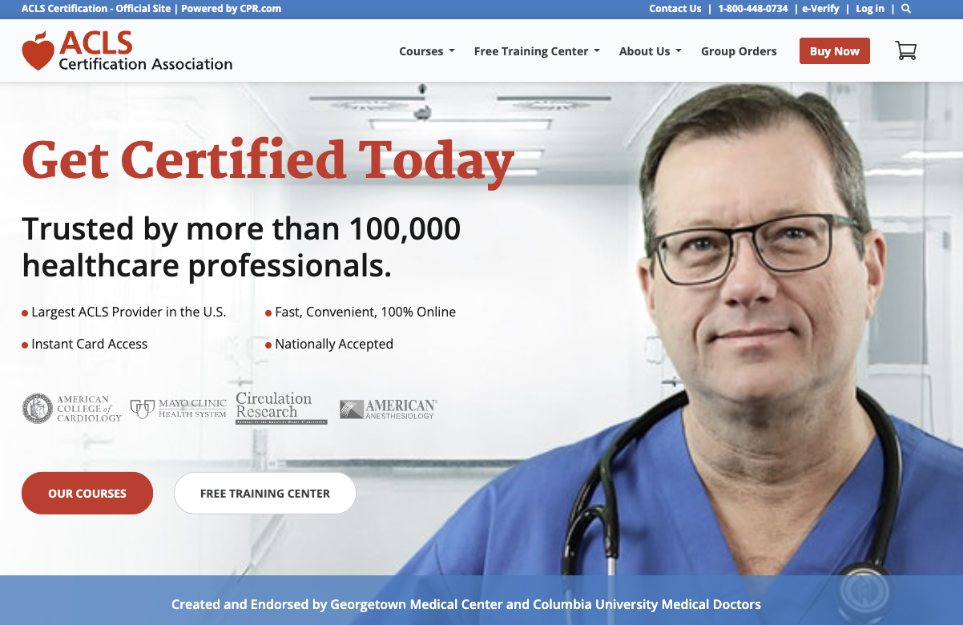The image size is (963, 625).
Task: Click the American College of Cardiology logo
Action: tap(72, 409)
